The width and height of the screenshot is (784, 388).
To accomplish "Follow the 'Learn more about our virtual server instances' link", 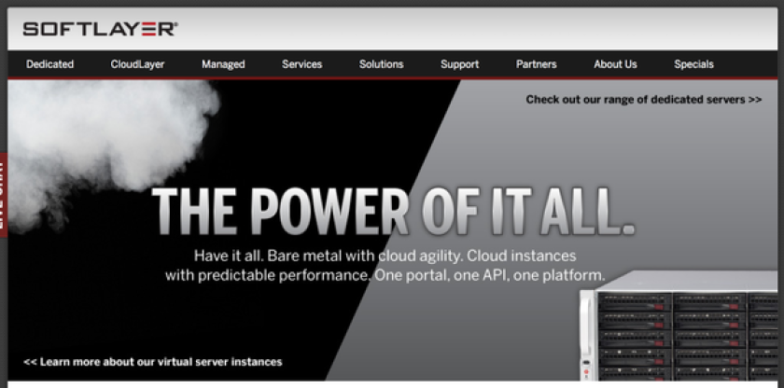I will click(x=152, y=362).
